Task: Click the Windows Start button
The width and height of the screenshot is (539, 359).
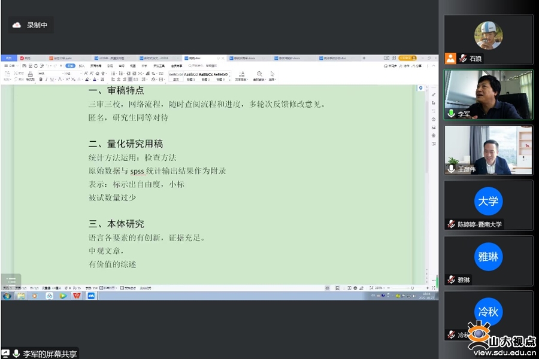Action: [x=7, y=296]
